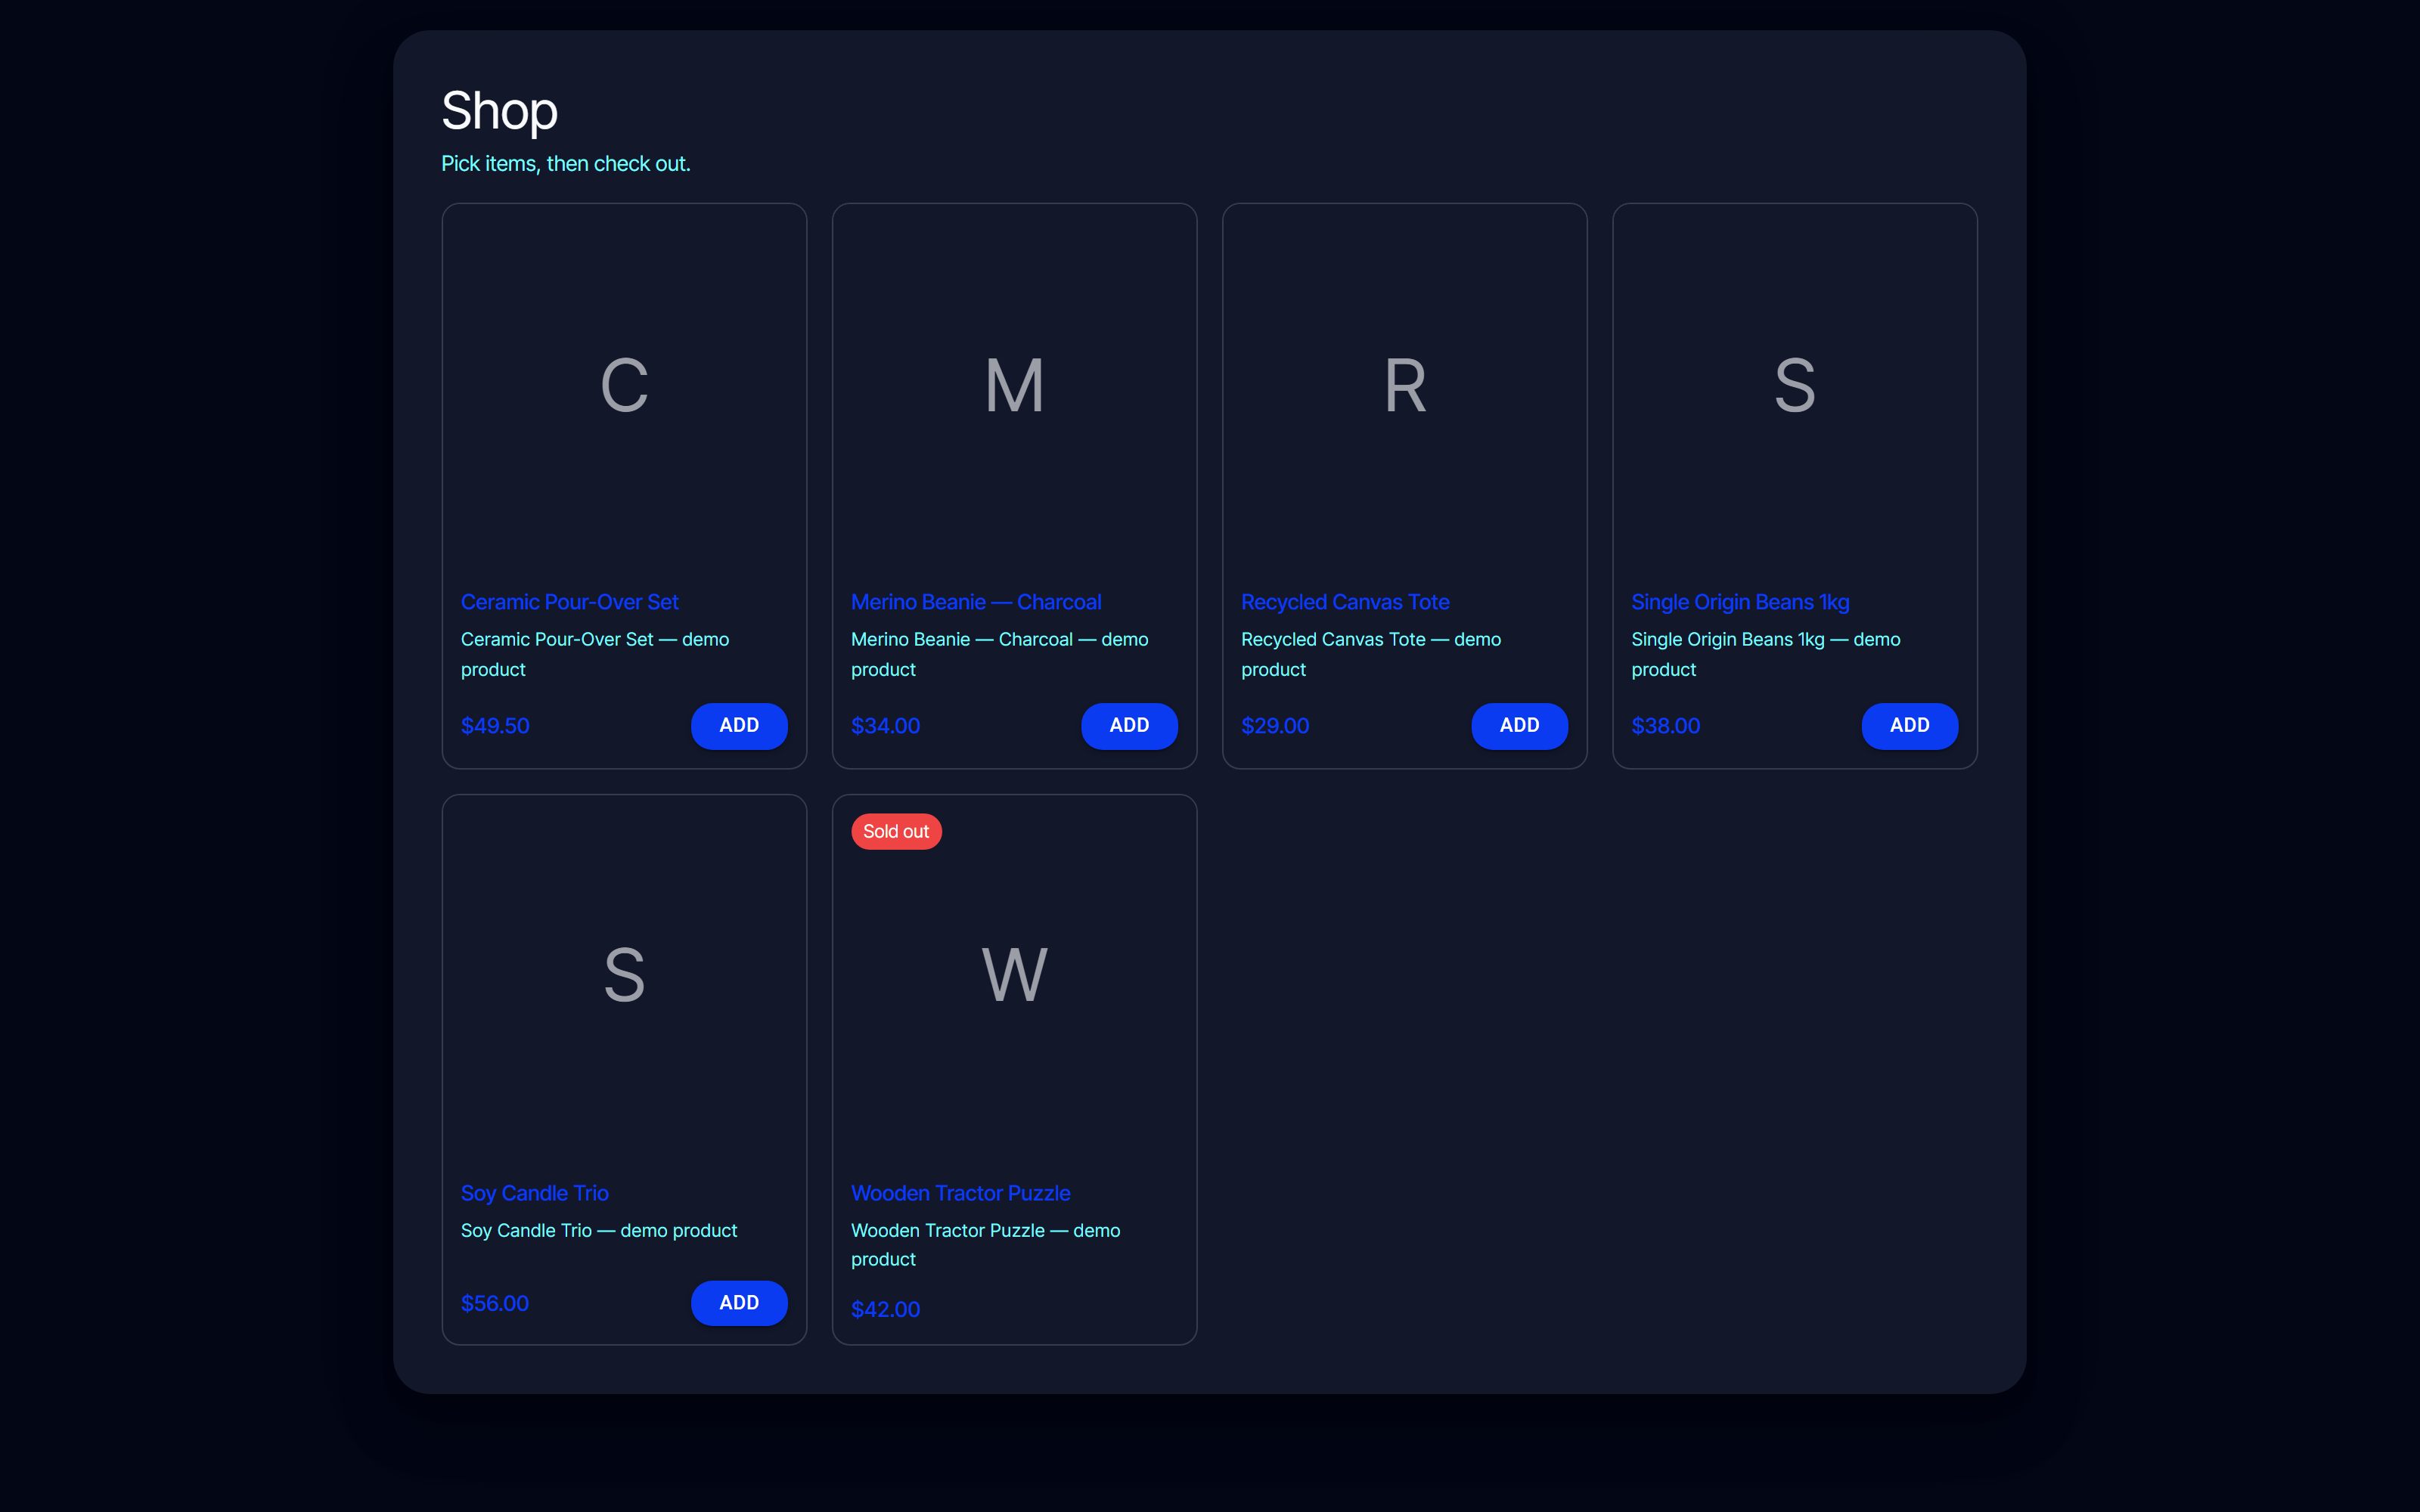This screenshot has height=1512, width=2420.
Task: Click the C placeholder image of Ceramic set
Action: coord(624,386)
